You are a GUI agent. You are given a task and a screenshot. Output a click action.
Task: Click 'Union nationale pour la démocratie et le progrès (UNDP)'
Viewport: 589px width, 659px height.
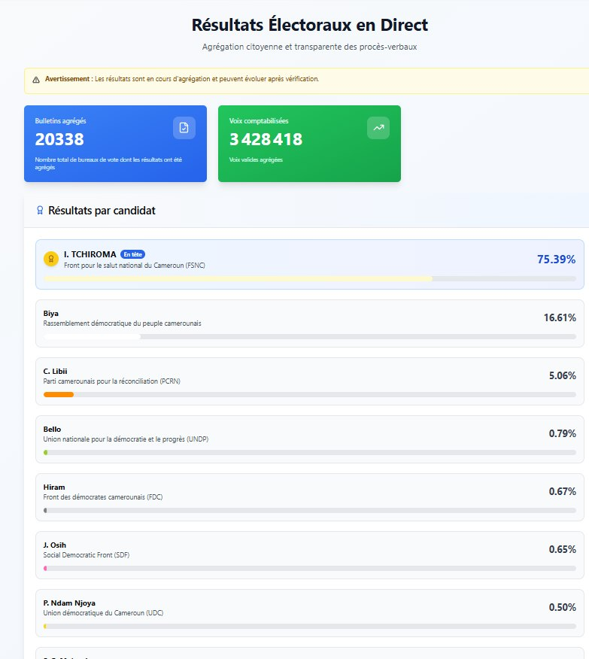point(126,439)
